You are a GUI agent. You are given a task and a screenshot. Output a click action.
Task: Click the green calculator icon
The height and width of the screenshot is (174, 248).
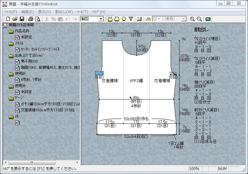[208, 19]
